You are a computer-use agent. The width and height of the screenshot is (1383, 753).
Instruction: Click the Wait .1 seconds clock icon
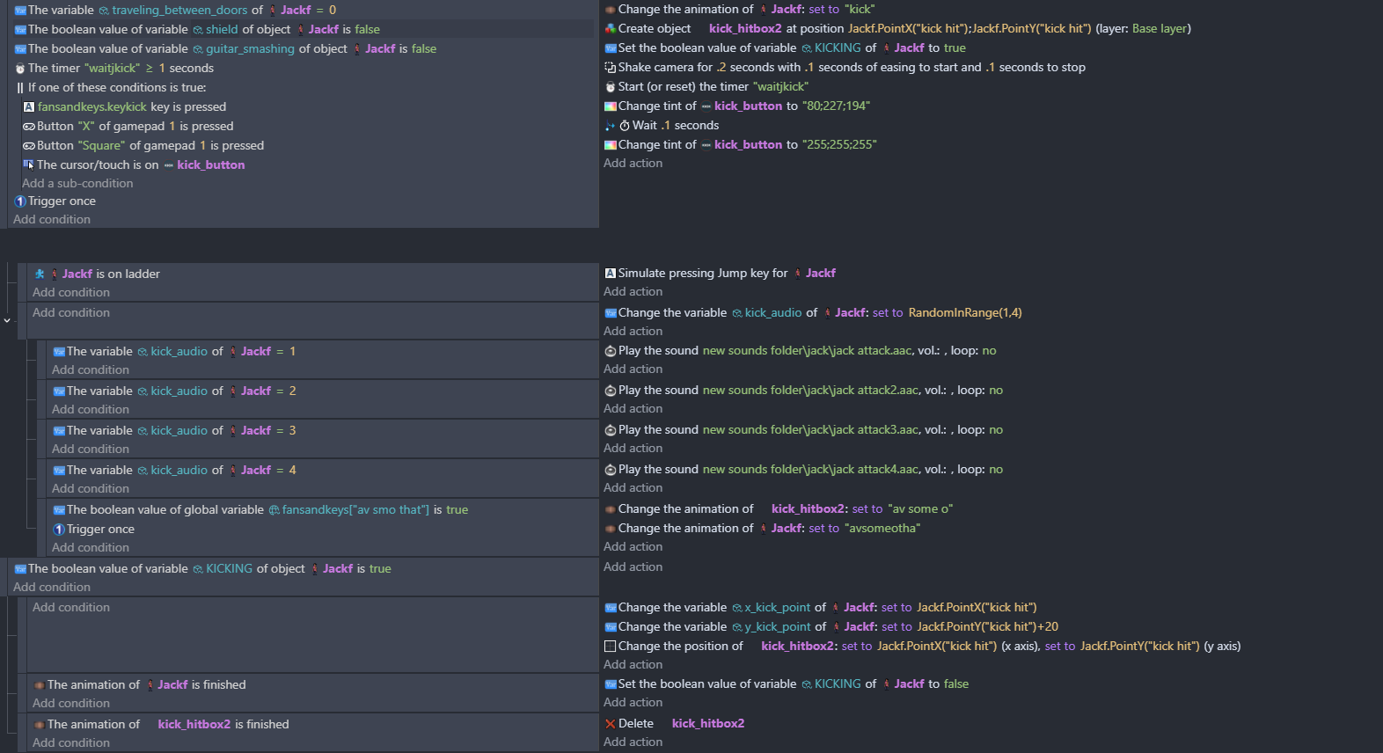[625, 126]
